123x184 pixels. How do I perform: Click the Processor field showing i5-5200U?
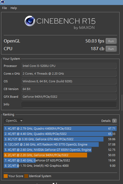point(69,66)
